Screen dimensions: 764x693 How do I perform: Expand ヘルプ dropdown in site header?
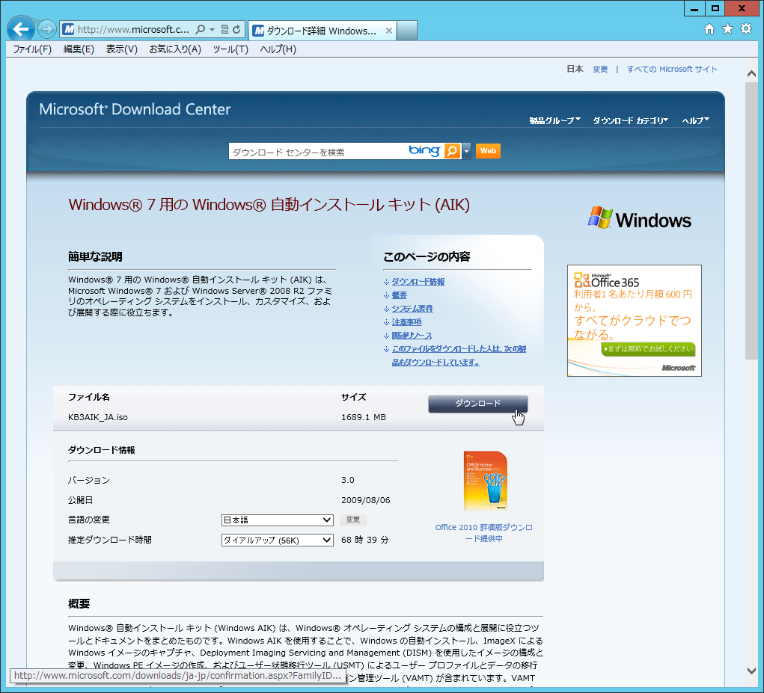[695, 120]
